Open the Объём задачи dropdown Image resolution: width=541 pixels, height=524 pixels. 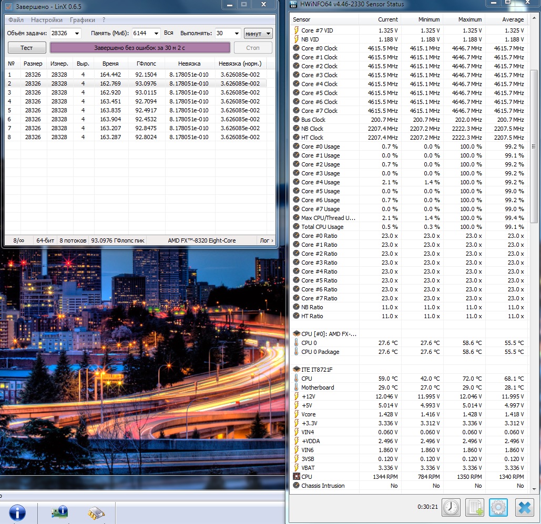point(77,34)
